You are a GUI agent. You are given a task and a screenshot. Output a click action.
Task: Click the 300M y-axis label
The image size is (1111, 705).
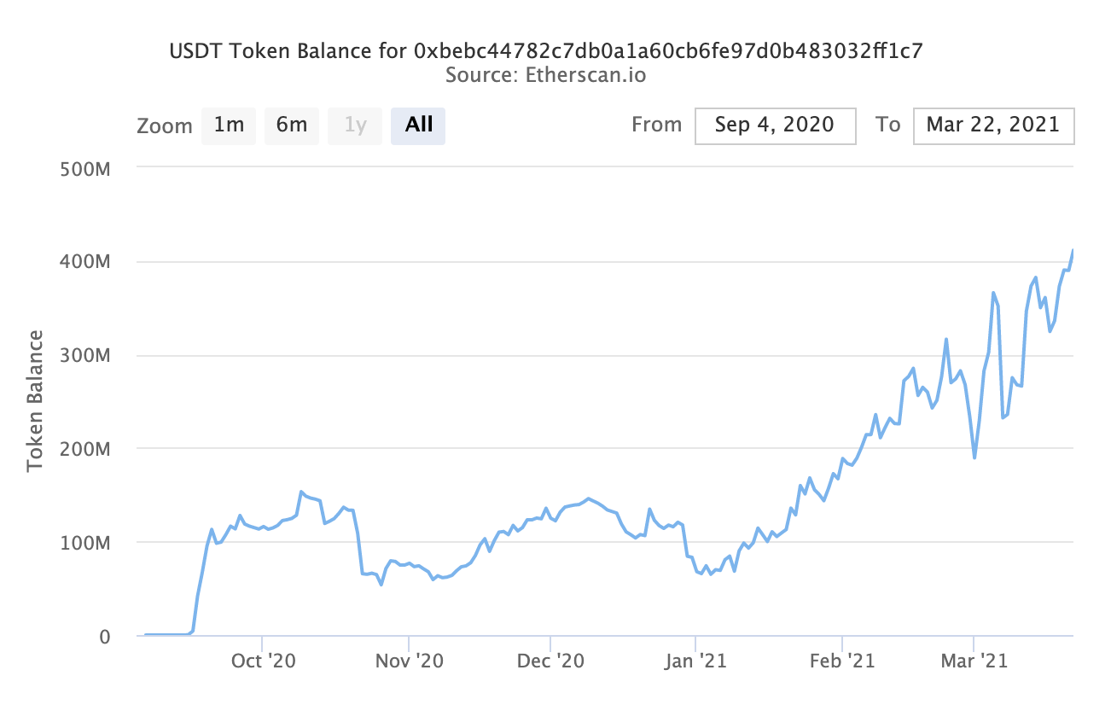pyautogui.click(x=88, y=355)
